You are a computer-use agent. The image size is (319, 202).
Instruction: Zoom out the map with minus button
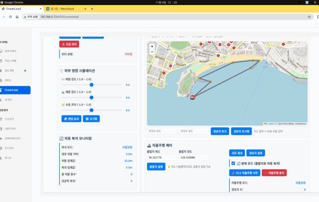click(152, 52)
